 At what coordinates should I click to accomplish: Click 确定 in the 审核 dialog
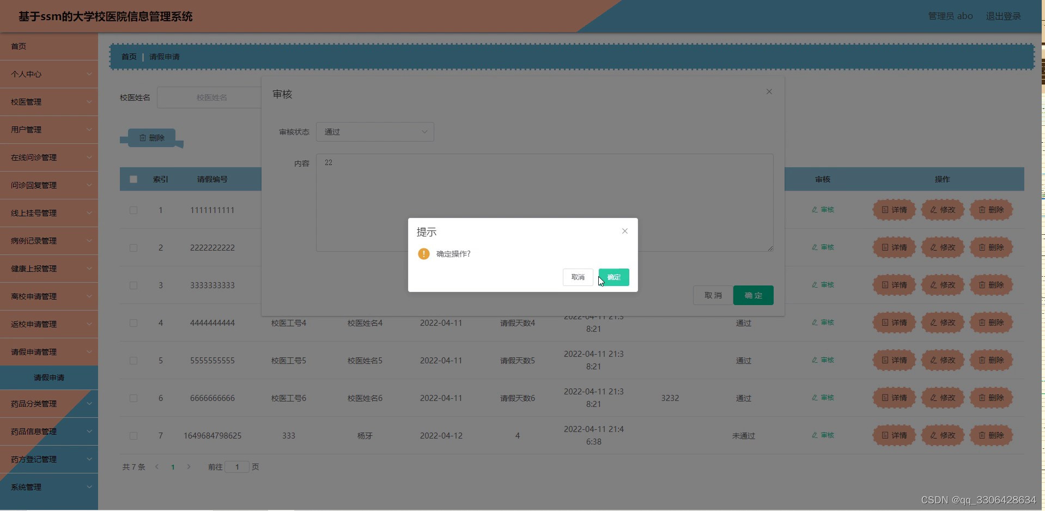click(x=754, y=295)
